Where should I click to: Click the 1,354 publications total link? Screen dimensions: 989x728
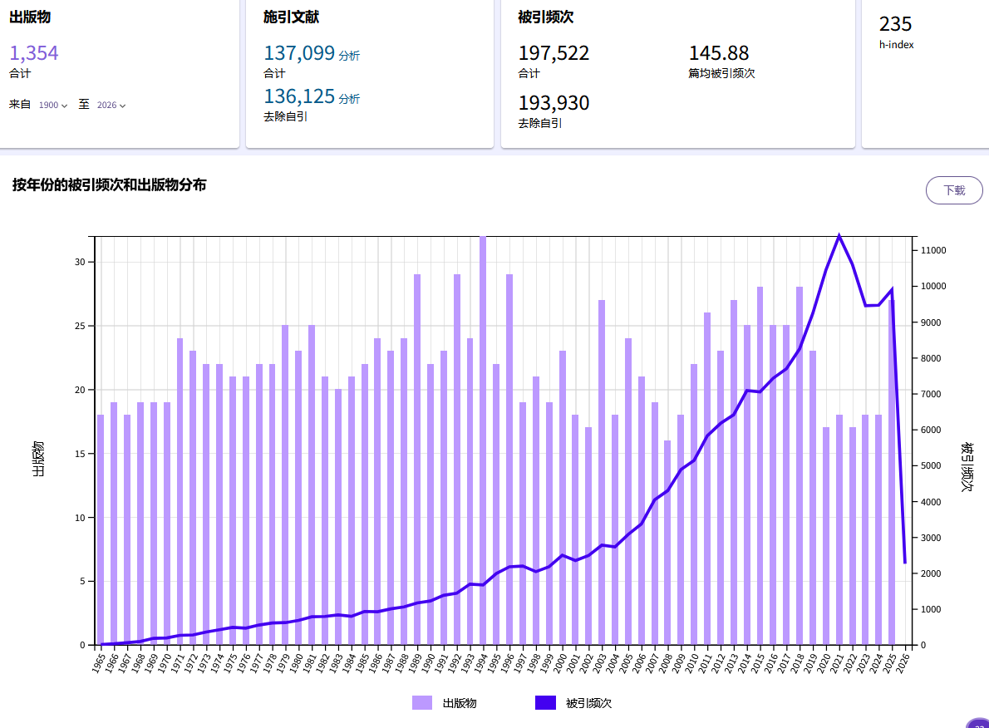(34, 54)
